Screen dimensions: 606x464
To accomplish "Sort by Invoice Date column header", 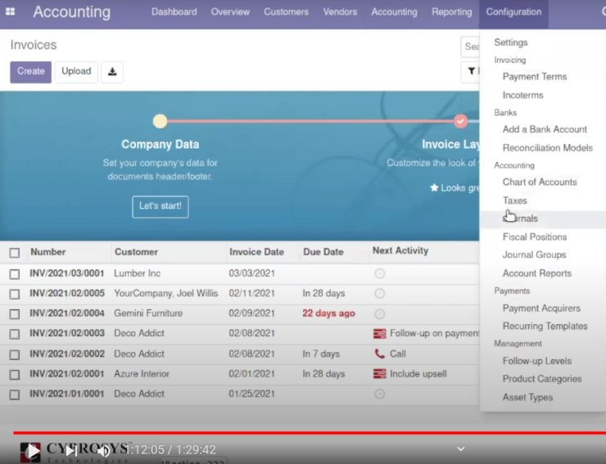I will click(256, 252).
